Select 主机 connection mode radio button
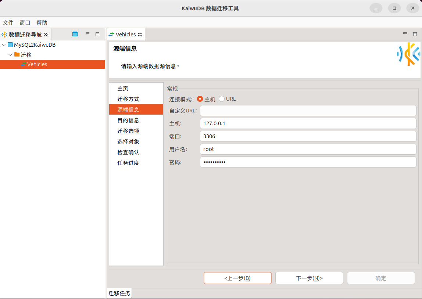The image size is (422, 299). [x=200, y=99]
